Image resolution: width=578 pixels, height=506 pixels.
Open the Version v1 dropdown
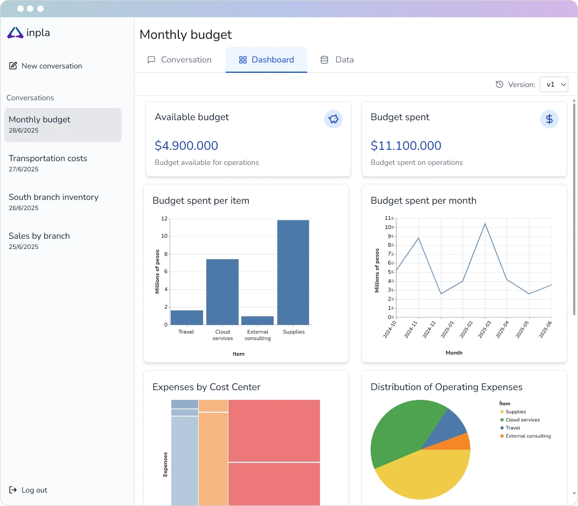tap(554, 85)
